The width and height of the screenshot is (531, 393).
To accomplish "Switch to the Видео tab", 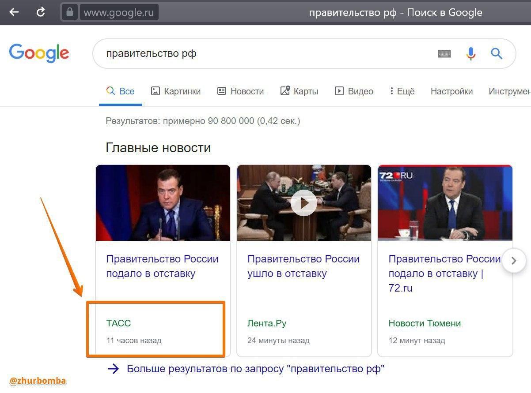I will 354,91.
